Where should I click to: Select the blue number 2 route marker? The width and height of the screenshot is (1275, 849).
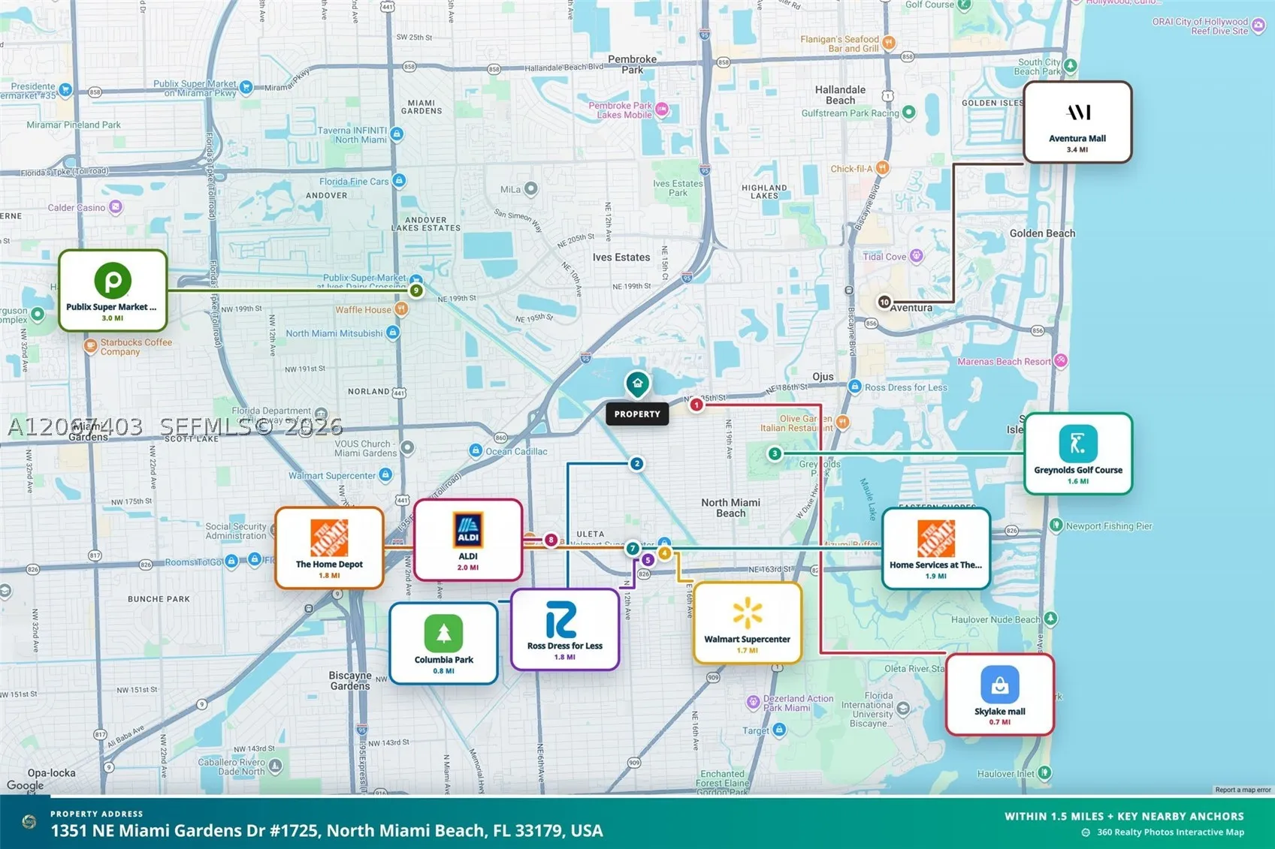636,463
